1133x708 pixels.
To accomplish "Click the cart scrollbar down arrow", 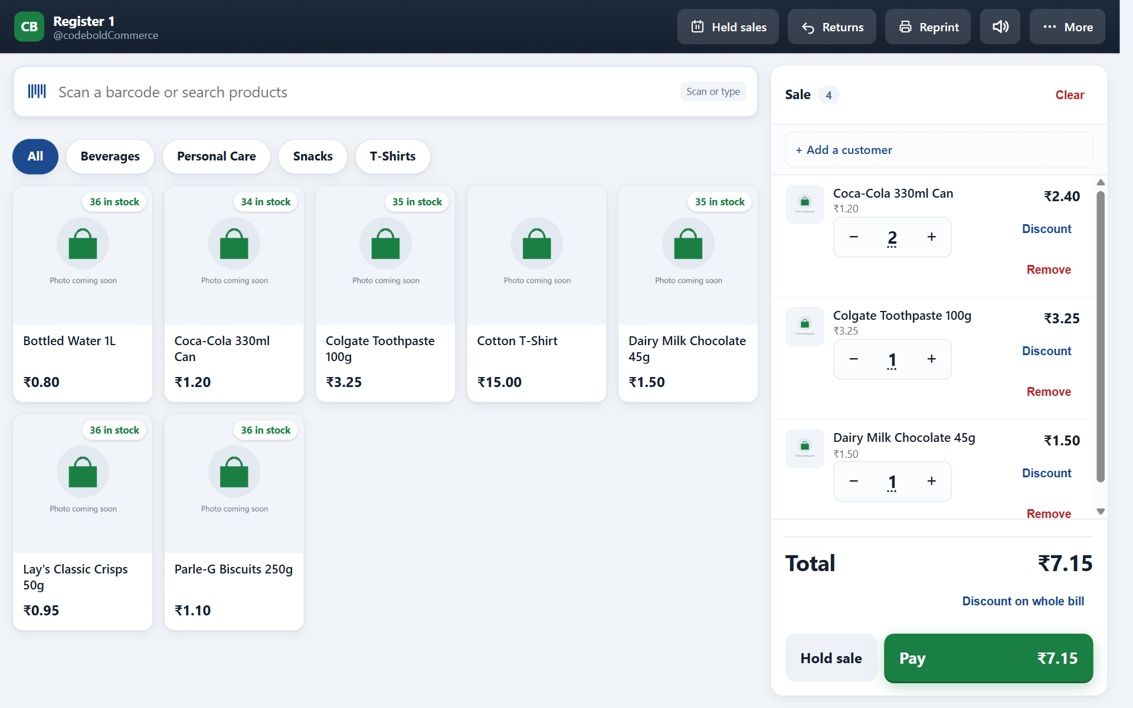I will point(1101,512).
